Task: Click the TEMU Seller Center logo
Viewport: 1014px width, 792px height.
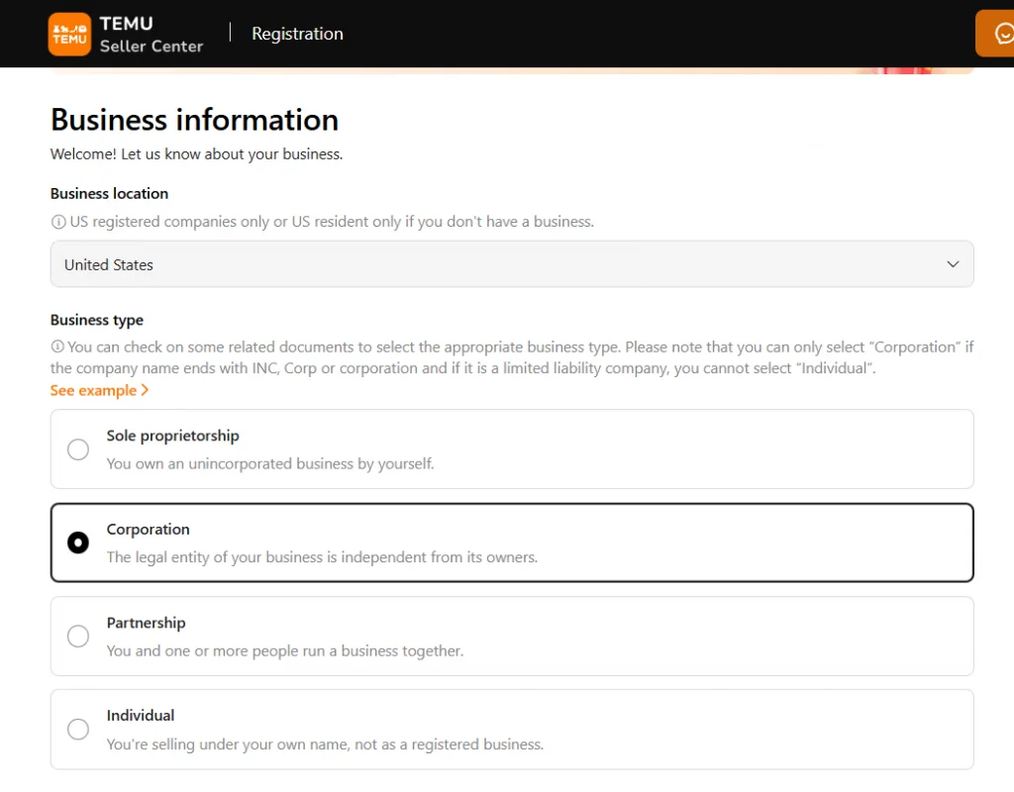Action: coord(126,33)
